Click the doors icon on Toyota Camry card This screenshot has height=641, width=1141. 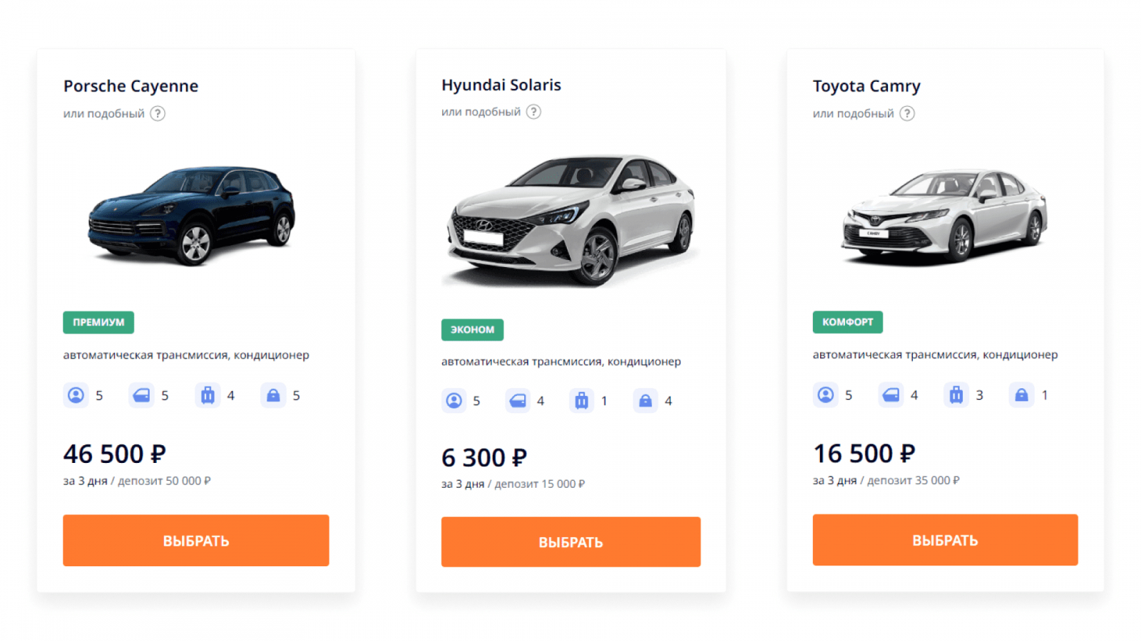(891, 395)
